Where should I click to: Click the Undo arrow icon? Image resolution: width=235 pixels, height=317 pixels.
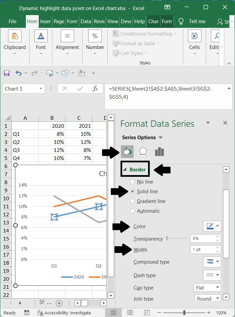18,73
